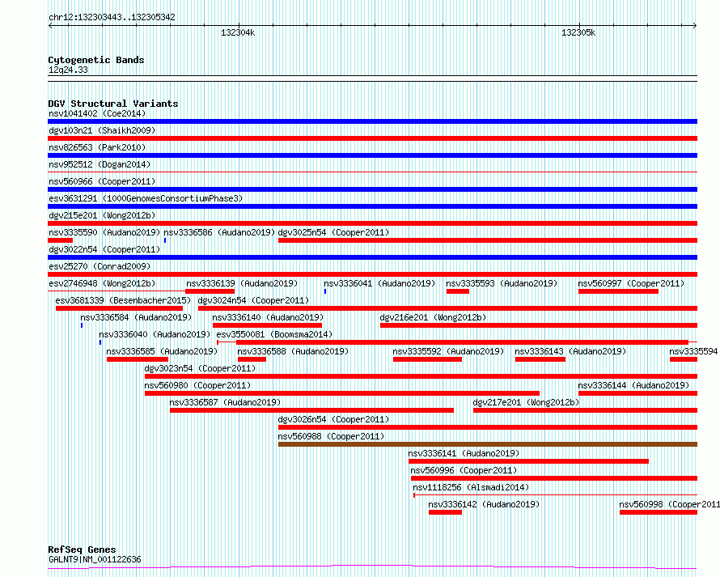Click esv3550081 (Boomsma2014) label

pos(274,334)
